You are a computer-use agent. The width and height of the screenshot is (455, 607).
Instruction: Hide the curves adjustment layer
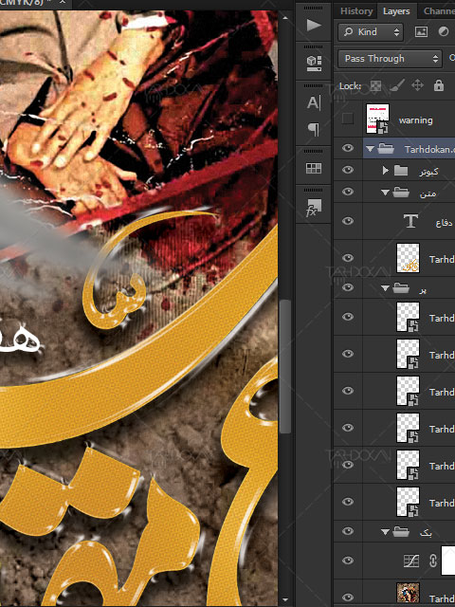point(348,561)
